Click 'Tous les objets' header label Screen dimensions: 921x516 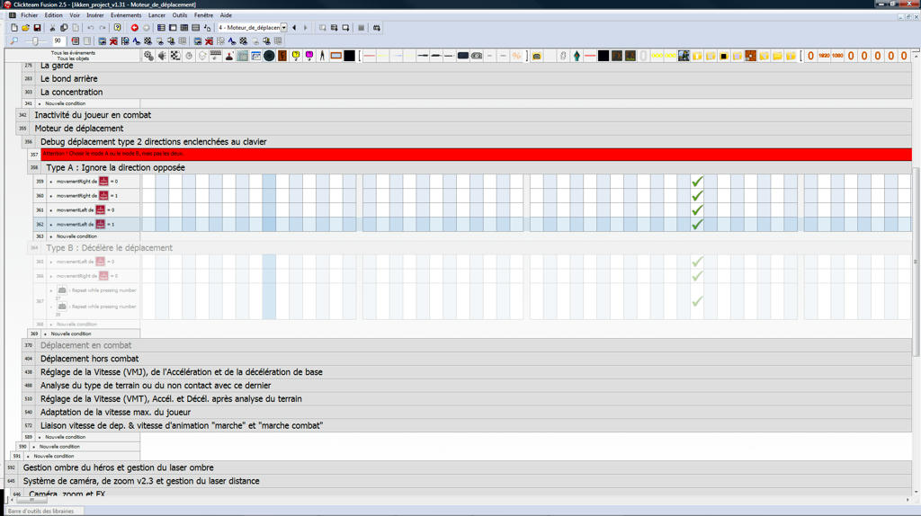tap(73, 58)
